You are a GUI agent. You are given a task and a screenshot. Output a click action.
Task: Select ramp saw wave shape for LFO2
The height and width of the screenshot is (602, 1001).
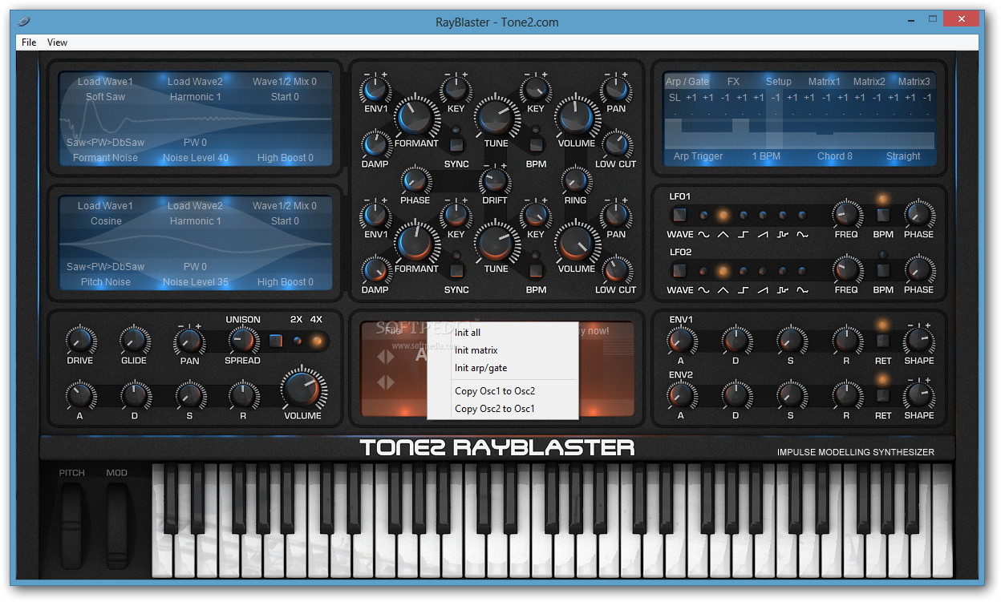point(762,290)
